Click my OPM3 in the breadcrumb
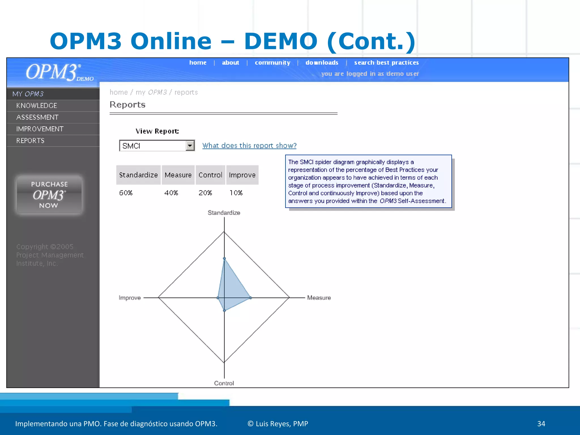 pos(151,92)
